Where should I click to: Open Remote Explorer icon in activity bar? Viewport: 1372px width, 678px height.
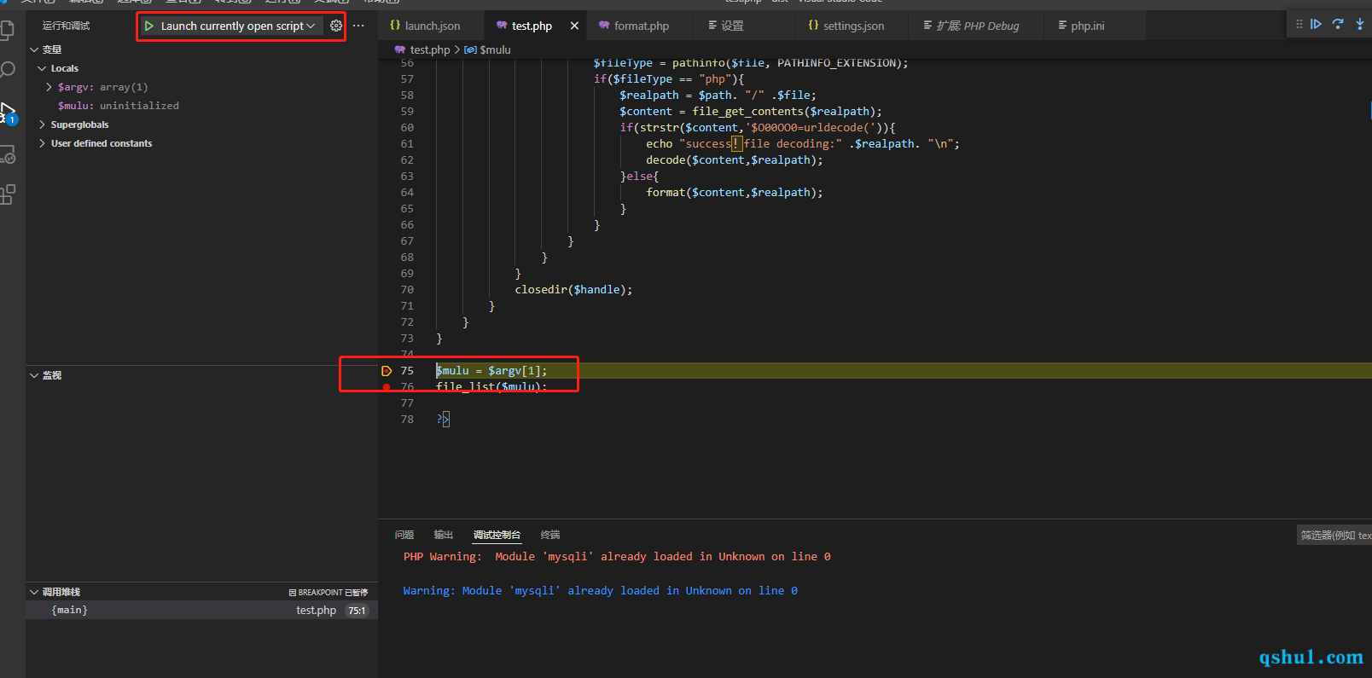point(8,155)
